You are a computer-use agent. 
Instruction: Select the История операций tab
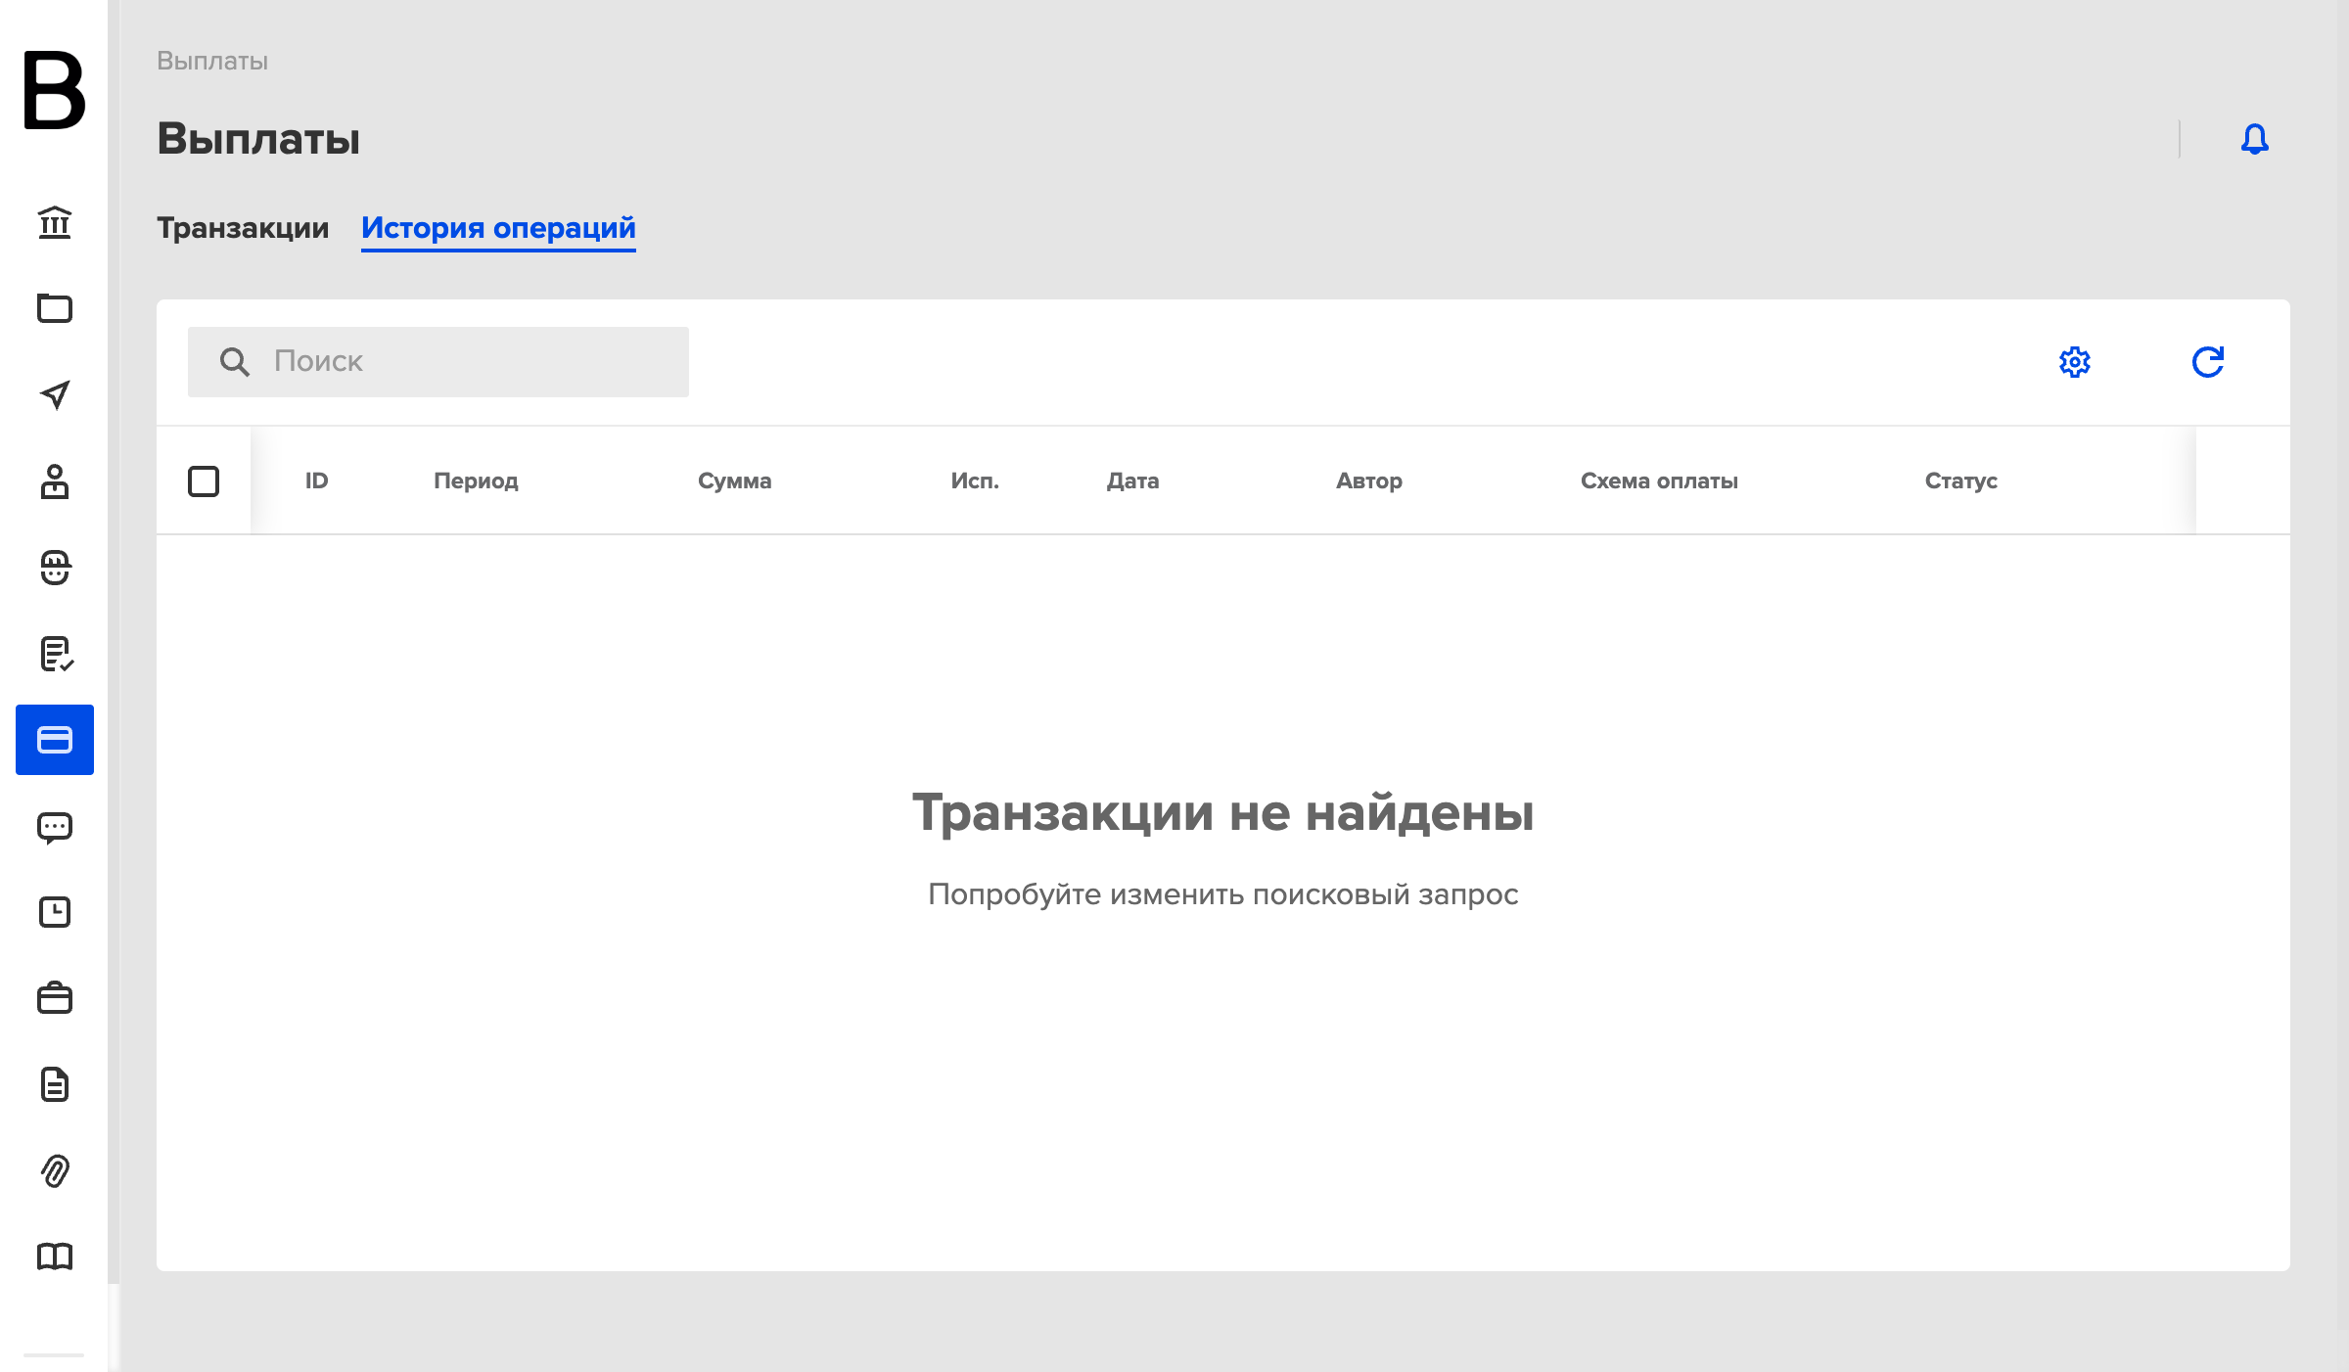pos(498,228)
